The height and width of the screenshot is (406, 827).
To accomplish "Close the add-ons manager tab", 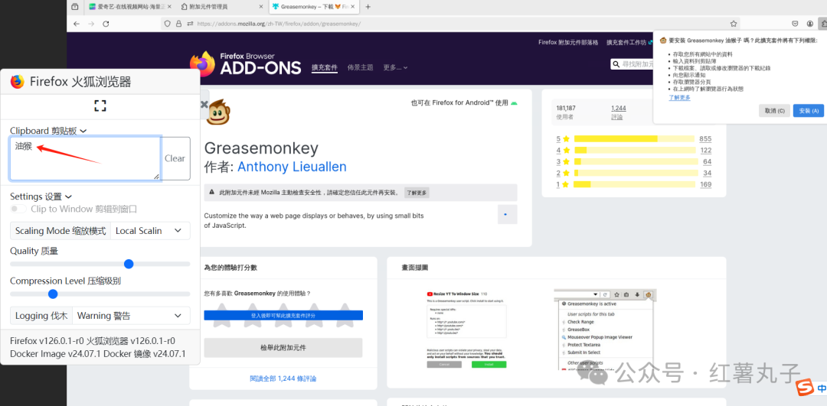I will [x=260, y=7].
